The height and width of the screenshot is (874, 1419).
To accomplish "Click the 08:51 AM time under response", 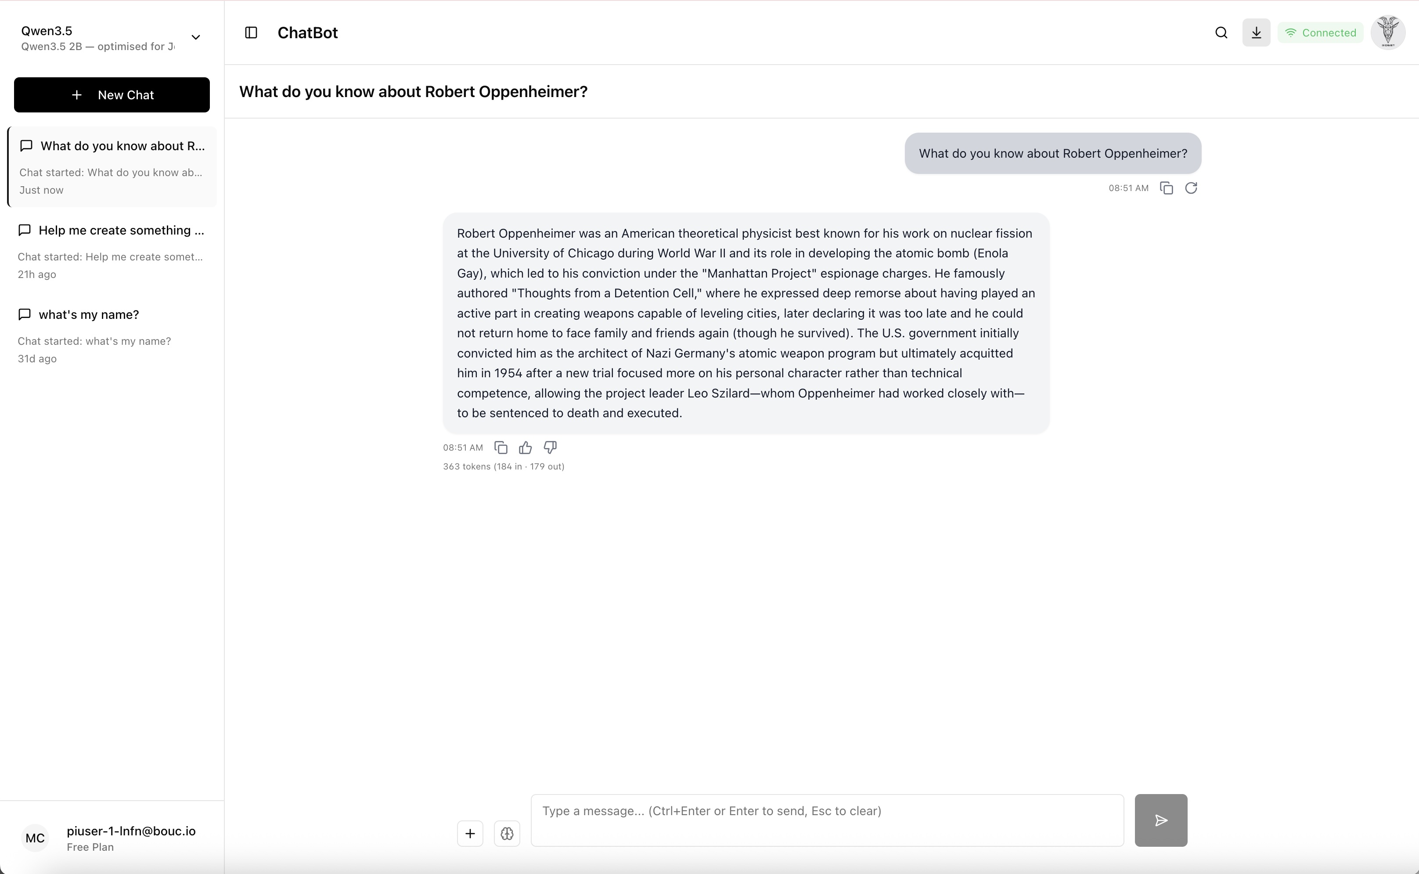I will (463, 448).
